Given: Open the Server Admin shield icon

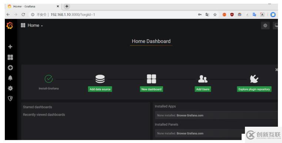Looking at the screenshot, I should coord(10,99).
